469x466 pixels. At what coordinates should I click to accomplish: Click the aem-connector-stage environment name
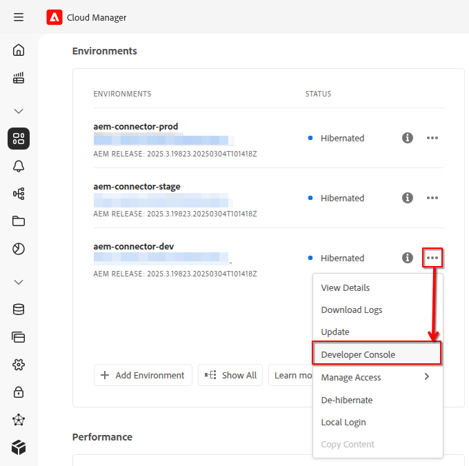point(137,187)
